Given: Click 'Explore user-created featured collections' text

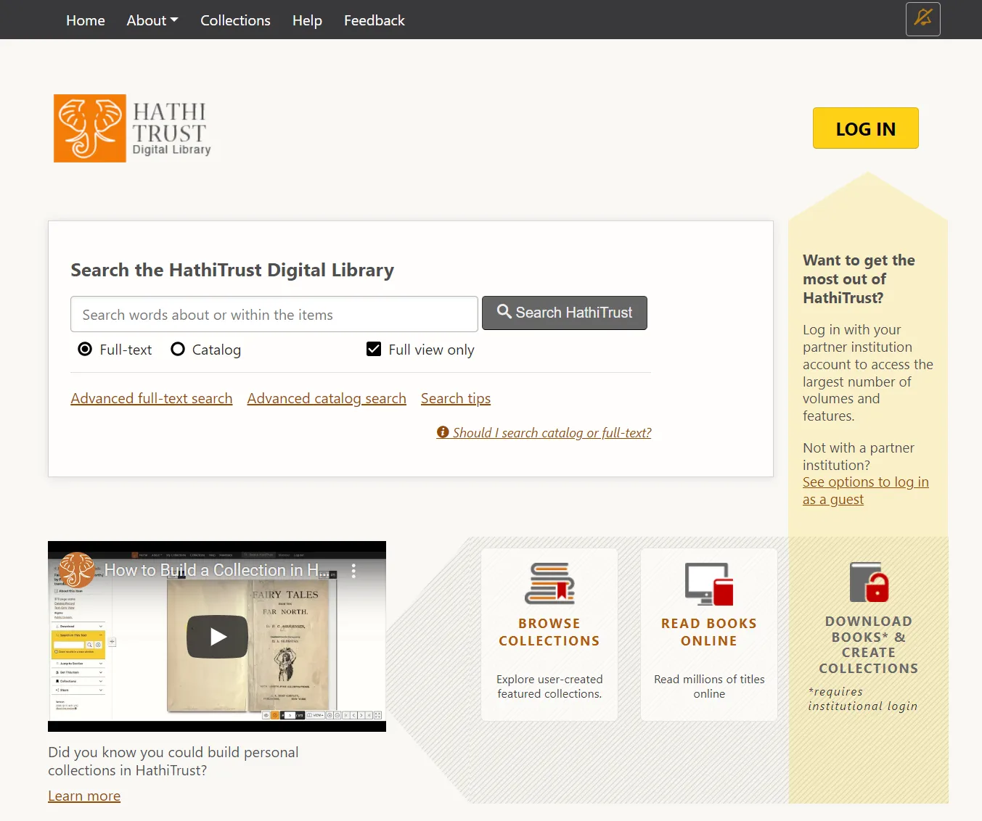Looking at the screenshot, I should tap(549, 687).
